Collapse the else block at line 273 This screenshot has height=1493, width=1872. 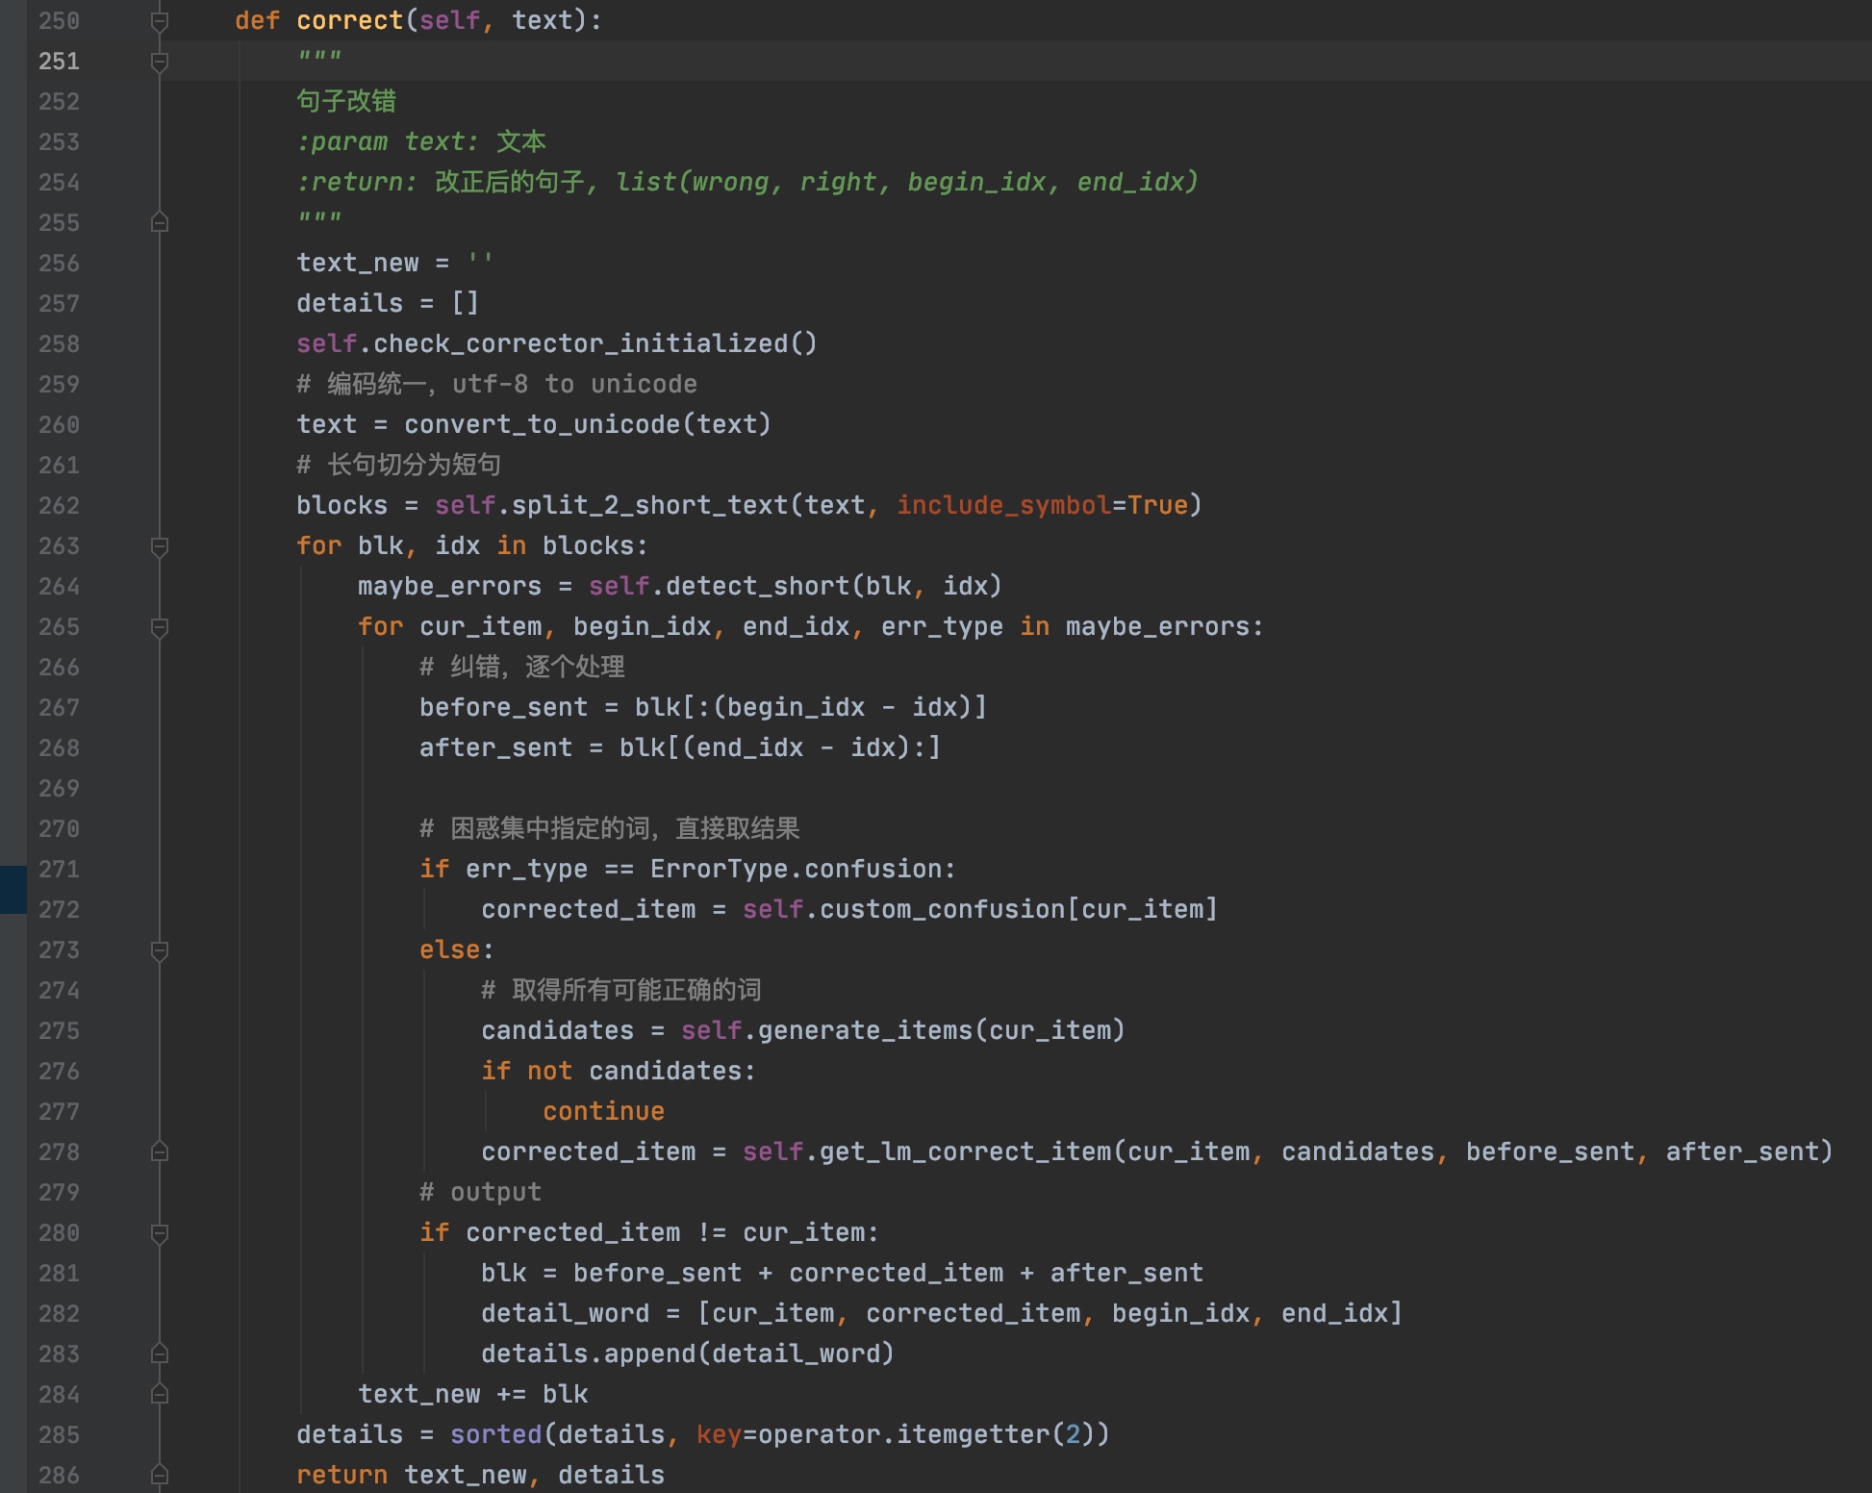tap(160, 950)
